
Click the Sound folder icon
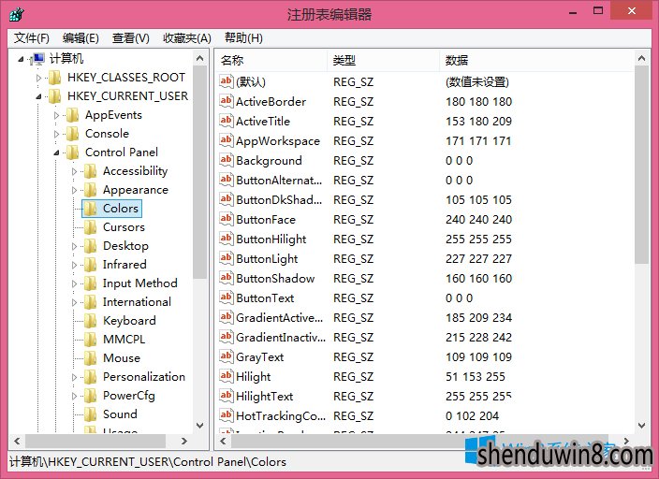(91, 414)
